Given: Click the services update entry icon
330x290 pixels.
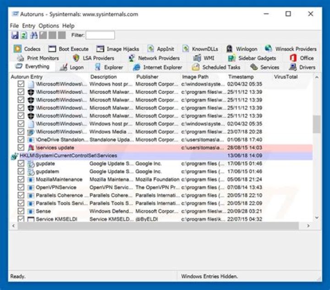Looking at the screenshot, I should point(31,148).
